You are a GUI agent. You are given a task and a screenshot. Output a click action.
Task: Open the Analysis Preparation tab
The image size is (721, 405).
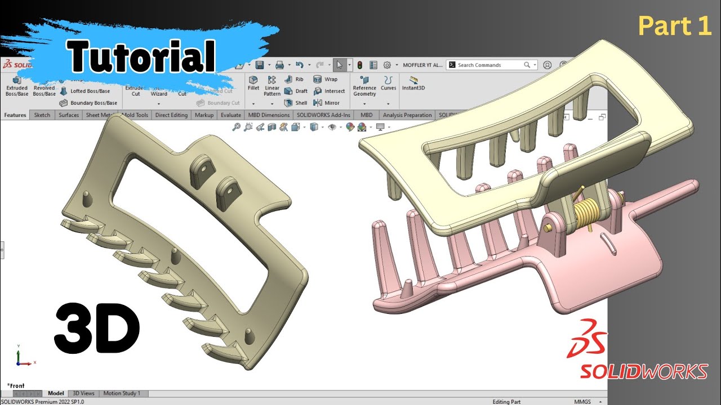click(x=407, y=115)
